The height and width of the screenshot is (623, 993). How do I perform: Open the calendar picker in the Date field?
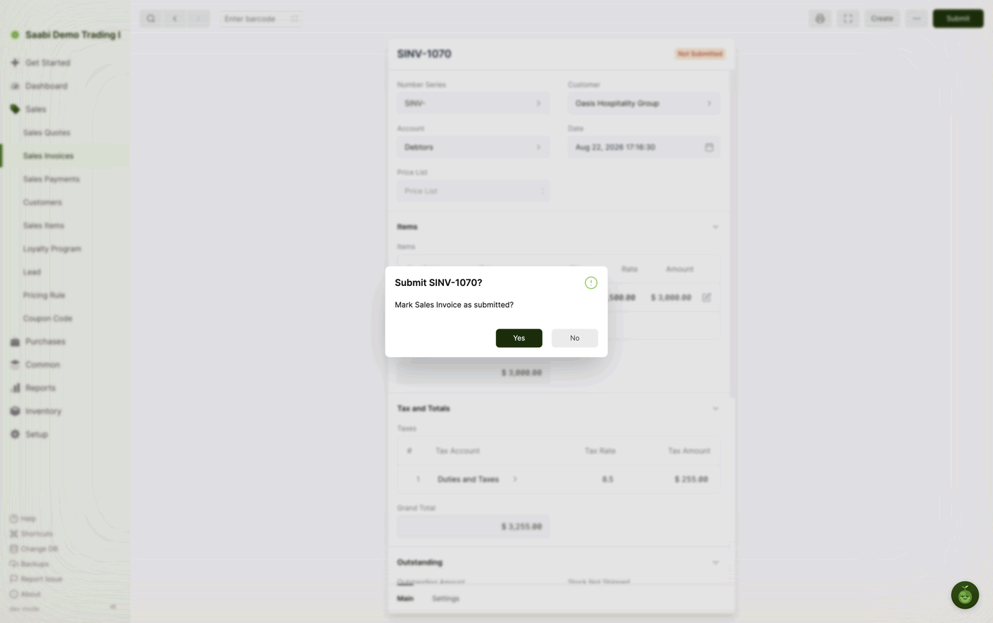(x=709, y=147)
